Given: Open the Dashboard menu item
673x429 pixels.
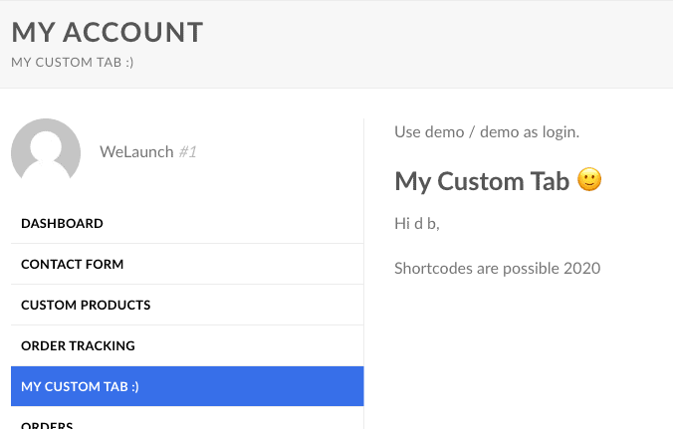Looking at the screenshot, I should (x=62, y=224).
